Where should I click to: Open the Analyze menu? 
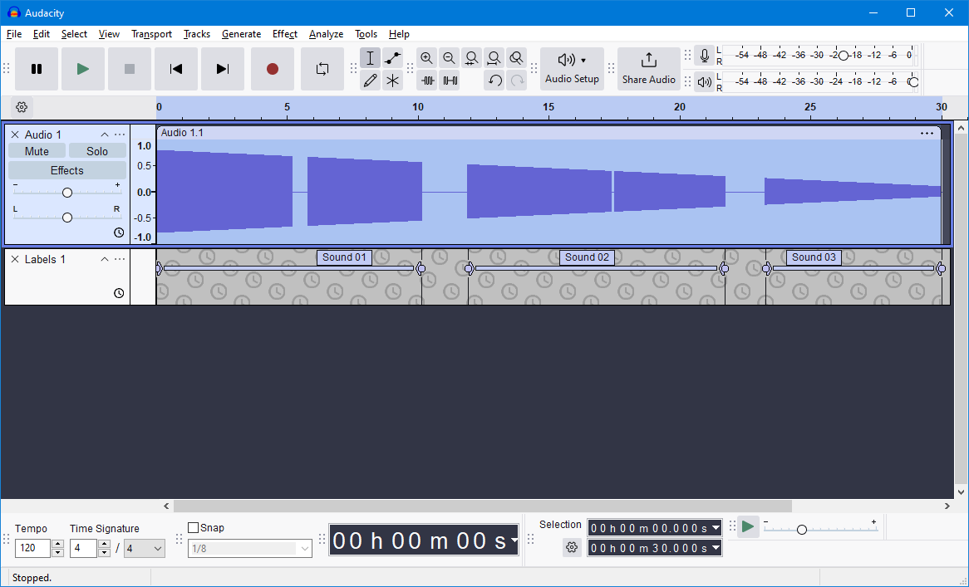coord(327,34)
